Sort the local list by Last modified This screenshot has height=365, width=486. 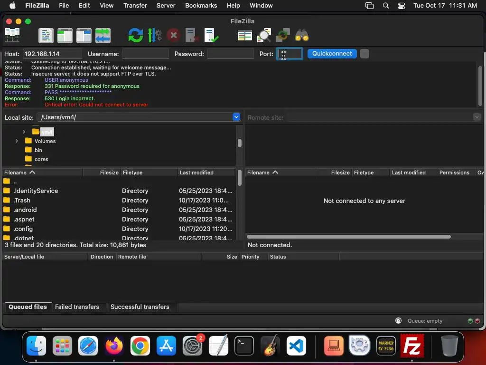pyautogui.click(x=206, y=173)
